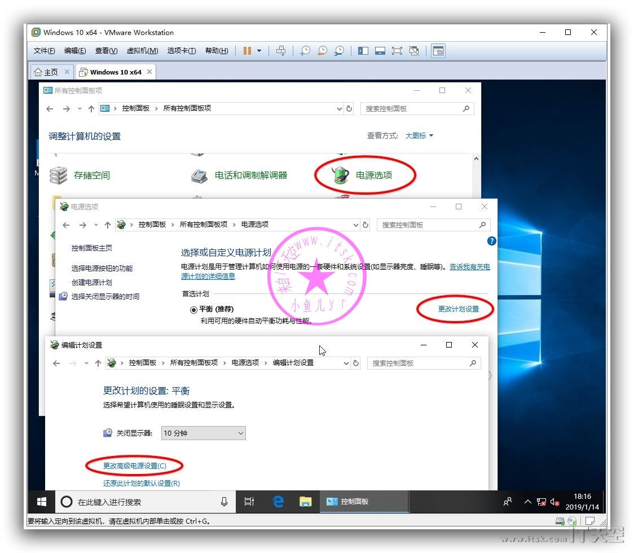Image resolution: width=634 pixels, height=553 pixels.
Task: Click the taskbar search box 在此键入进行搜索
Action: pos(145,502)
